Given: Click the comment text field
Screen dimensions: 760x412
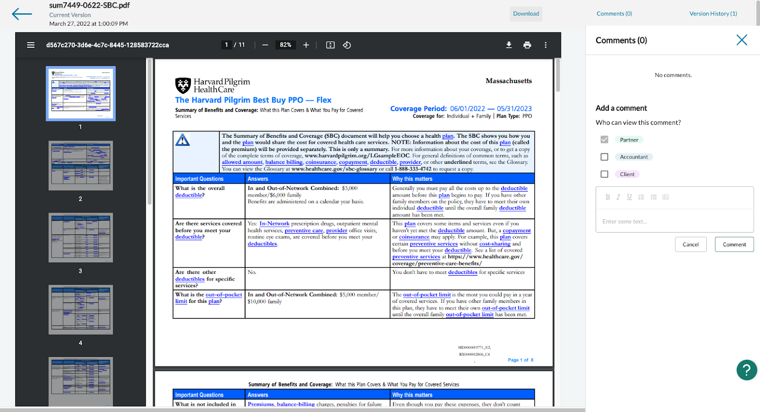Looking at the screenshot, I should [674, 221].
